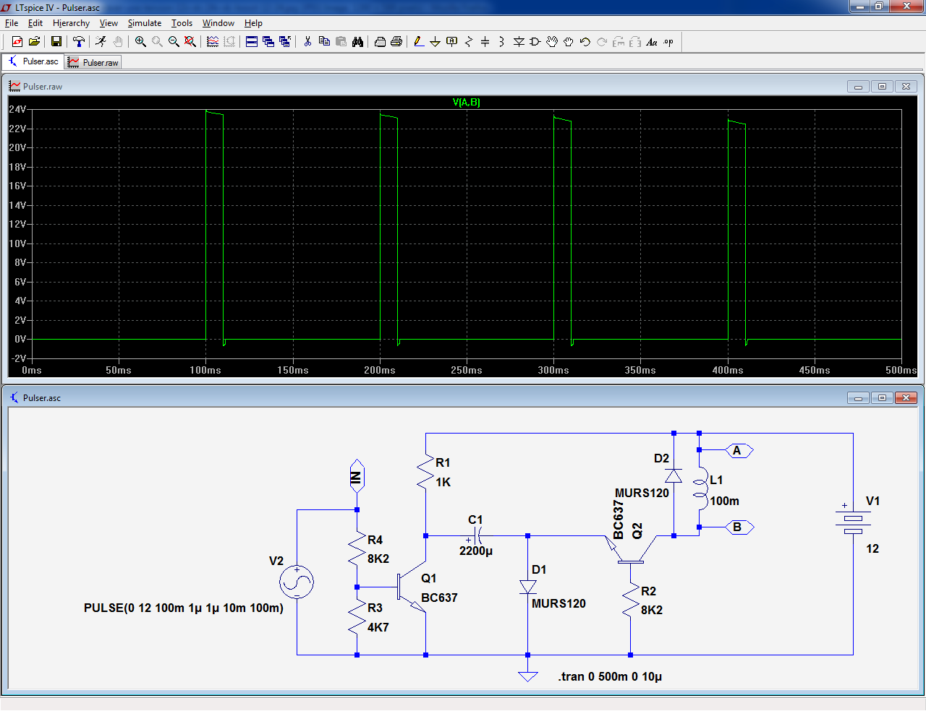Image resolution: width=926 pixels, height=711 pixels.
Task: Click the Run simulation icon
Action: coord(101,42)
